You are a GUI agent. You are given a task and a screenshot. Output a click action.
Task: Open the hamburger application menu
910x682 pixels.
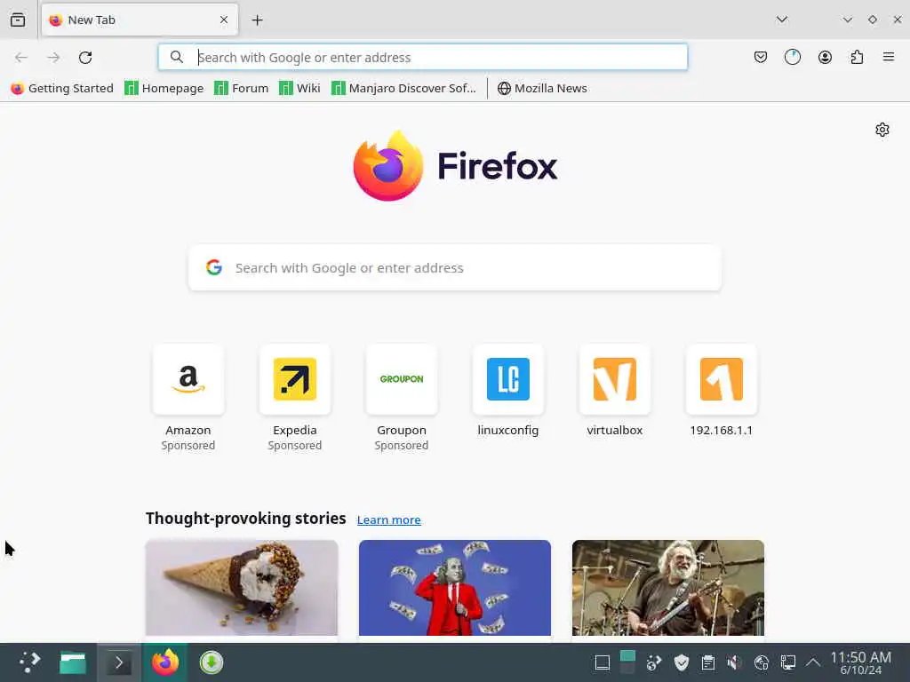(888, 57)
